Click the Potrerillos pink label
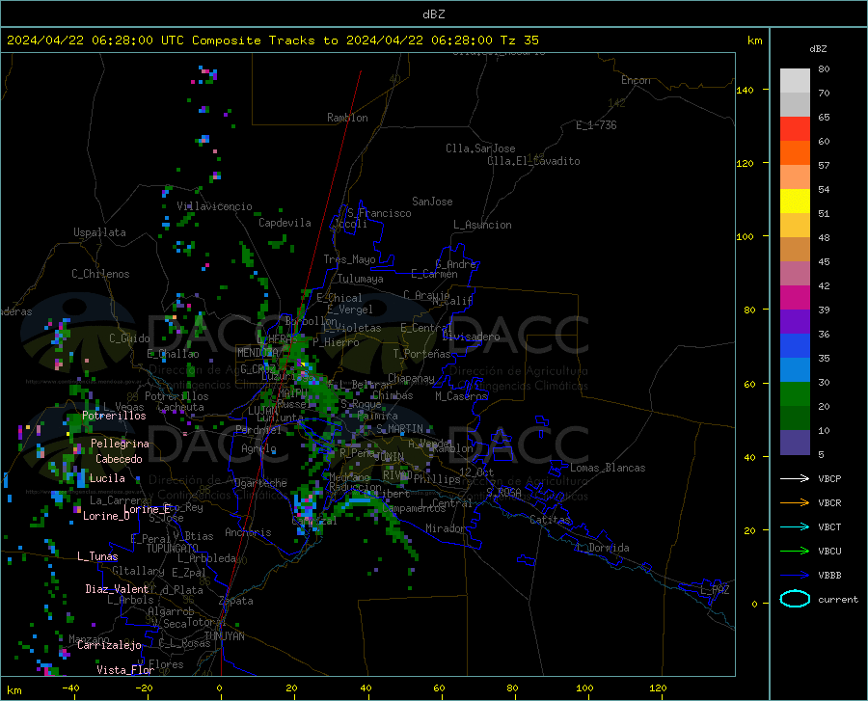868x701 pixels. (114, 416)
